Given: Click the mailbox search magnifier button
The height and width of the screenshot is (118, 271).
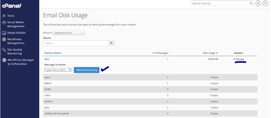Looking at the screenshot, I should (x=111, y=43).
